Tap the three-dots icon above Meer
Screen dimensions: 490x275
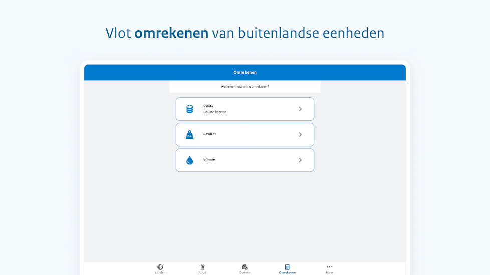(329, 267)
